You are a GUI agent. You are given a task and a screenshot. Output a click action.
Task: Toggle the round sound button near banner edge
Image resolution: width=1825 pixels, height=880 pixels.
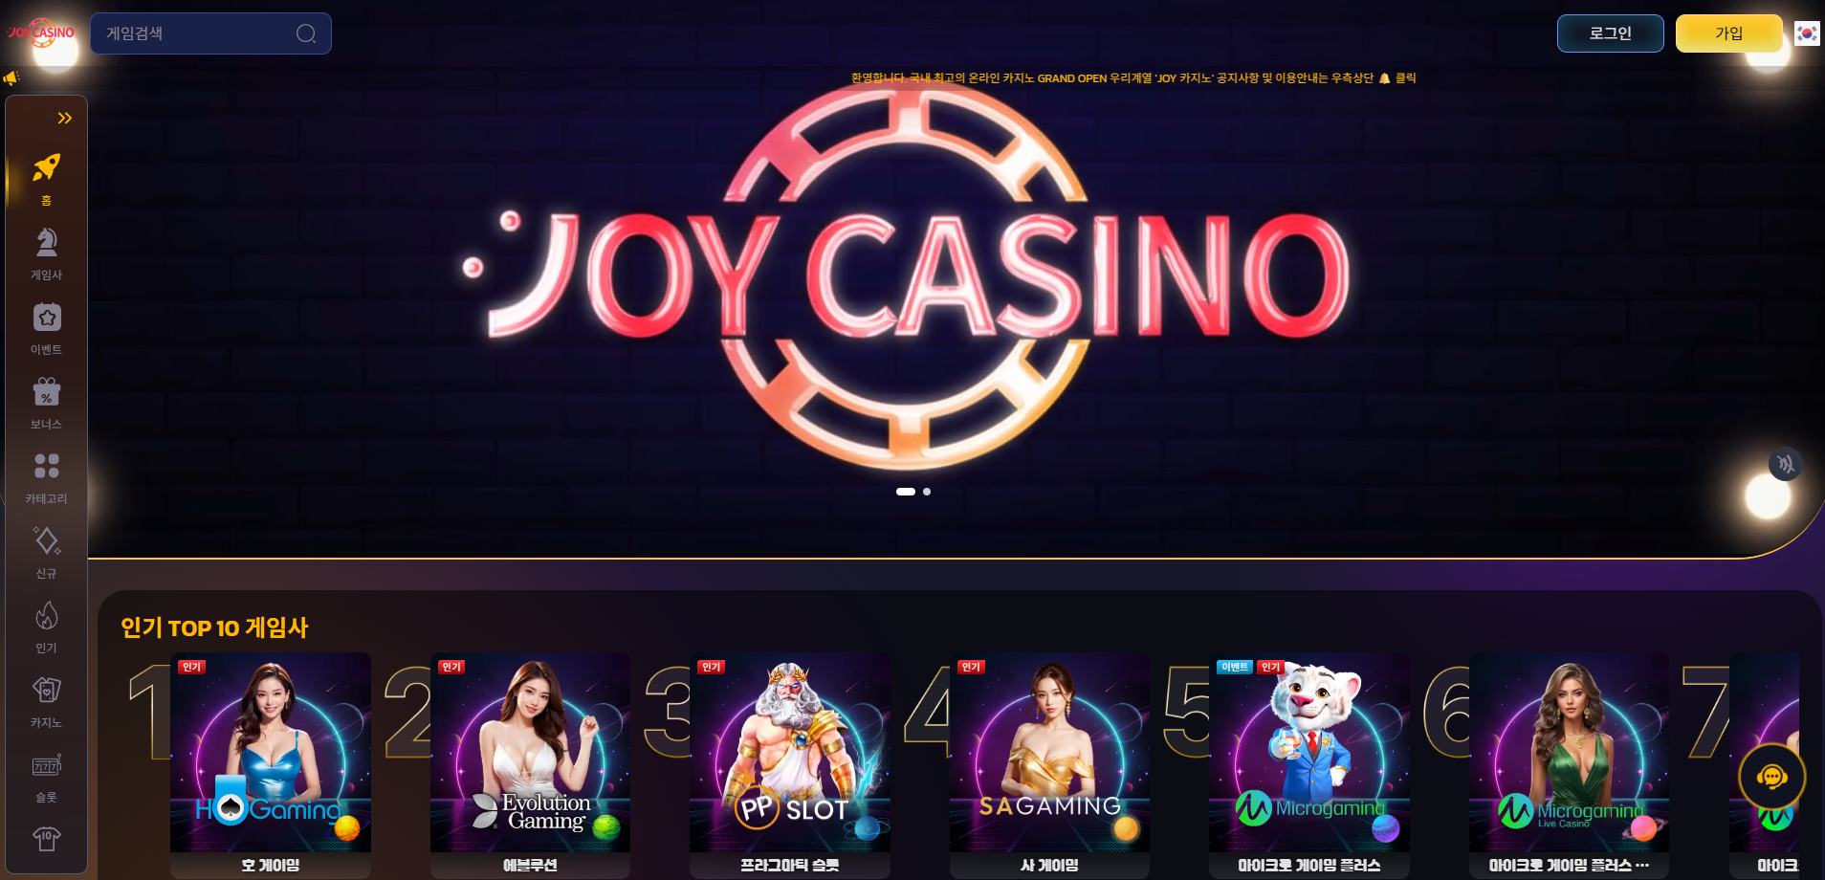(1785, 465)
